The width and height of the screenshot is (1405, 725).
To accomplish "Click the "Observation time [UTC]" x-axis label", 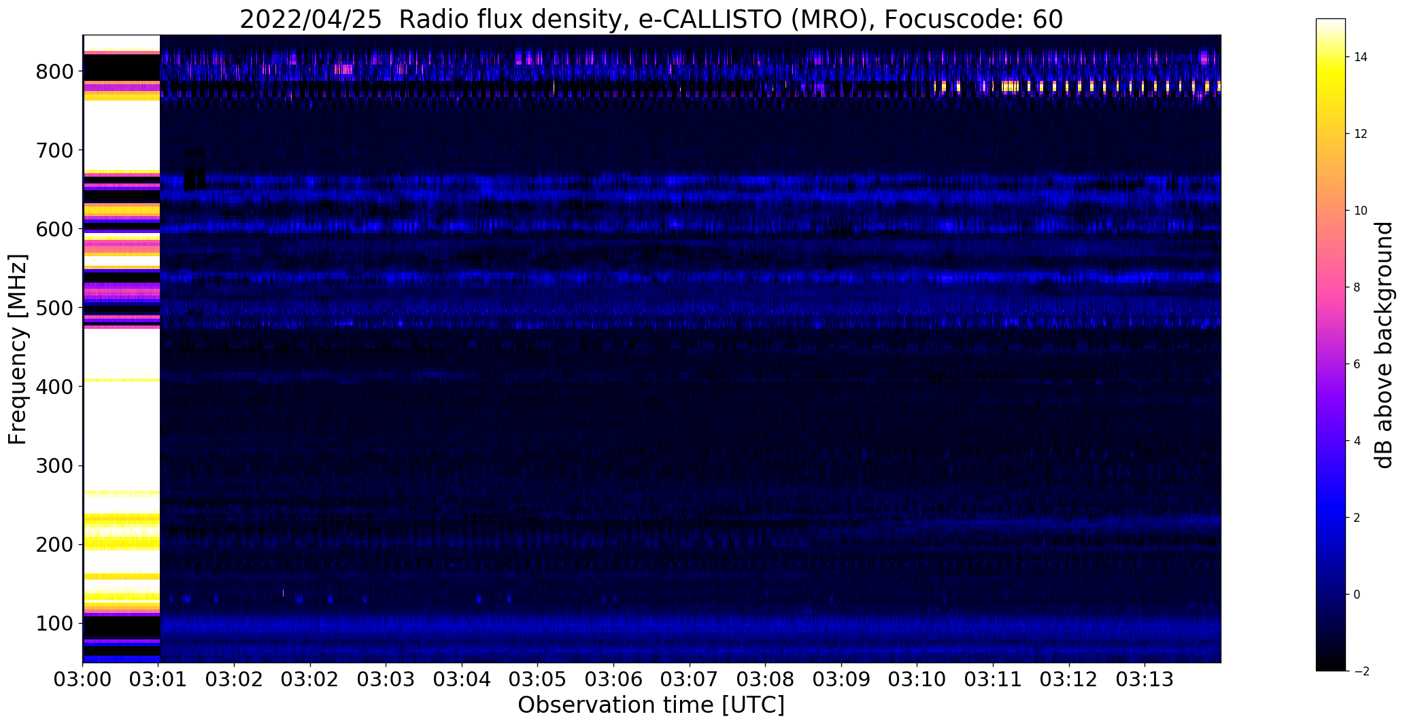I will 651,705.
